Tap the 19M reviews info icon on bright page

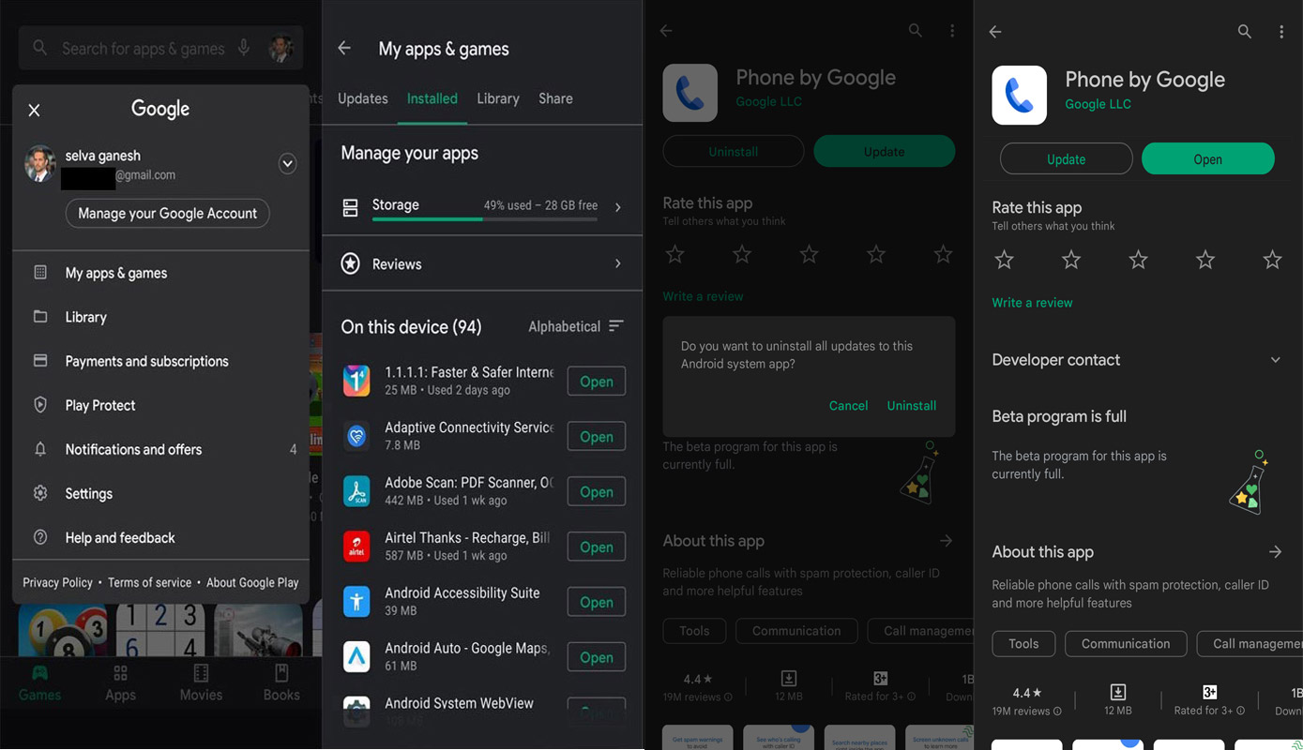1057,712
